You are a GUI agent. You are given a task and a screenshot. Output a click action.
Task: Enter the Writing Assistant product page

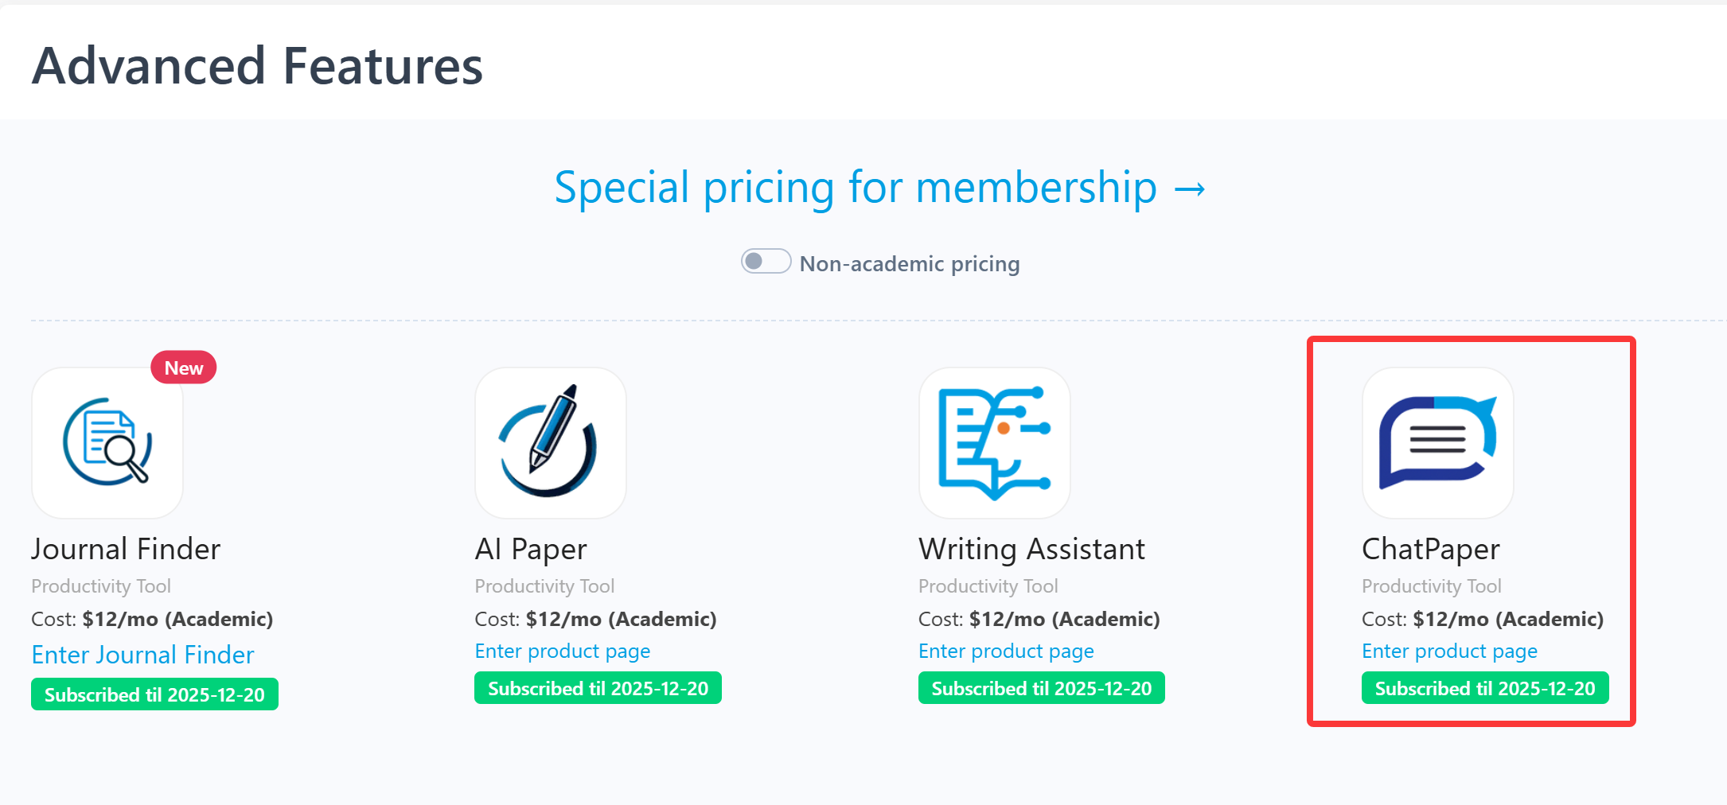point(1006,651)
